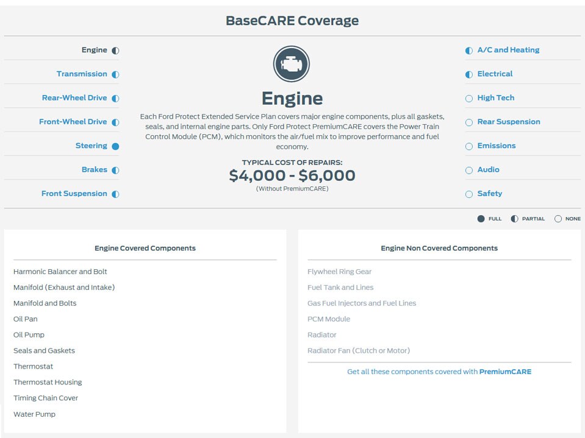Click the coverage icon beside Front Suspension
This screenshot has height=438, width=585.
tap(116, 194)
